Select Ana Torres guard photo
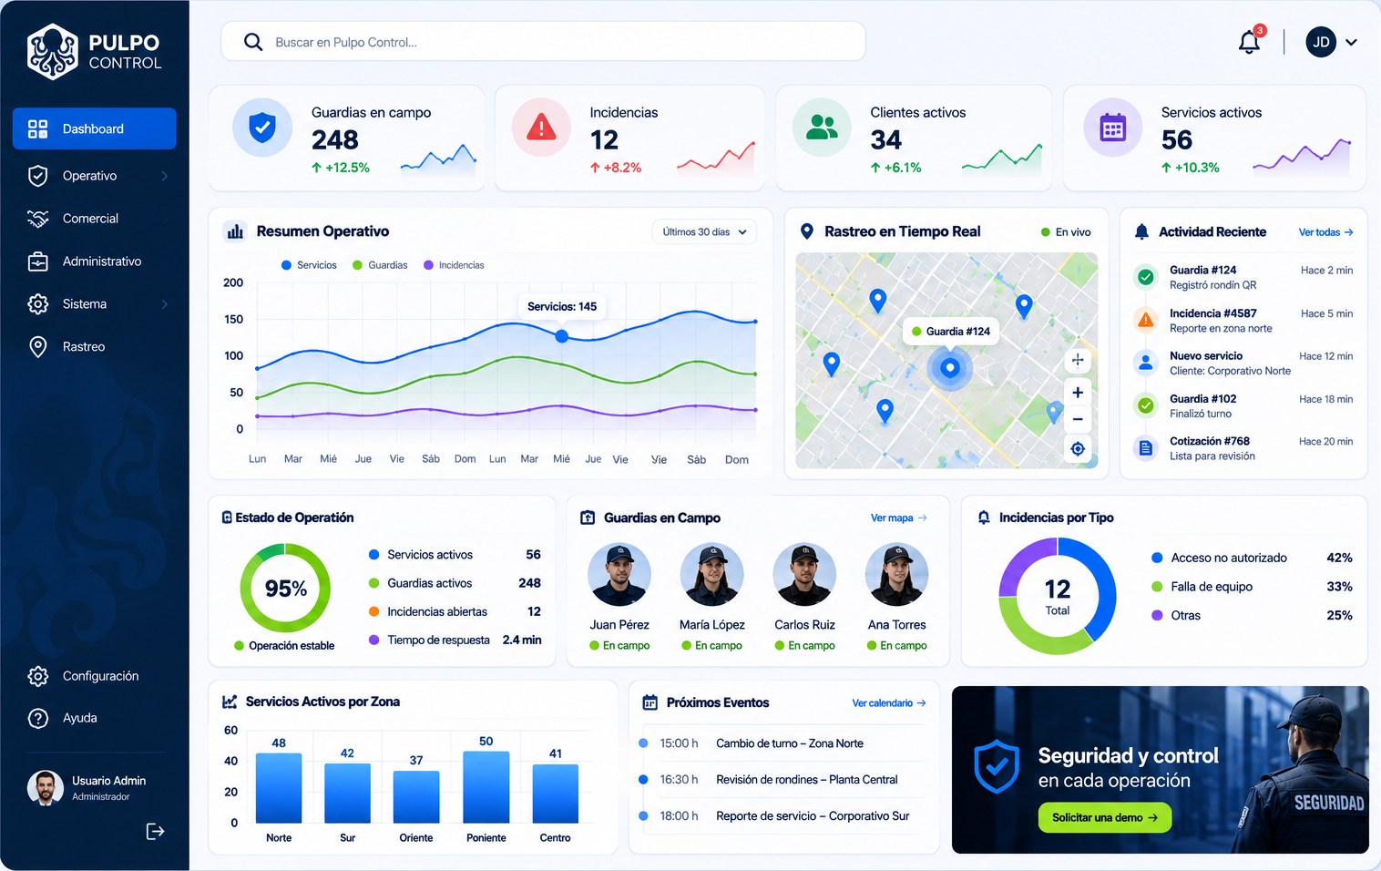Image resolution: width=1381 pixels, height=871 pixels. point(897,575)
